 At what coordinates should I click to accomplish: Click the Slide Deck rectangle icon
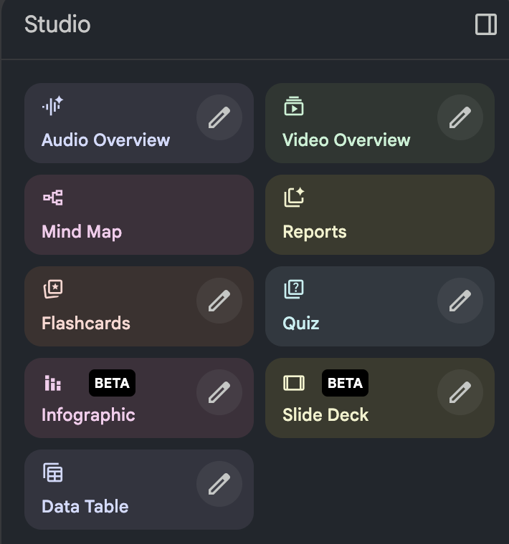click(x=294, y=383)
